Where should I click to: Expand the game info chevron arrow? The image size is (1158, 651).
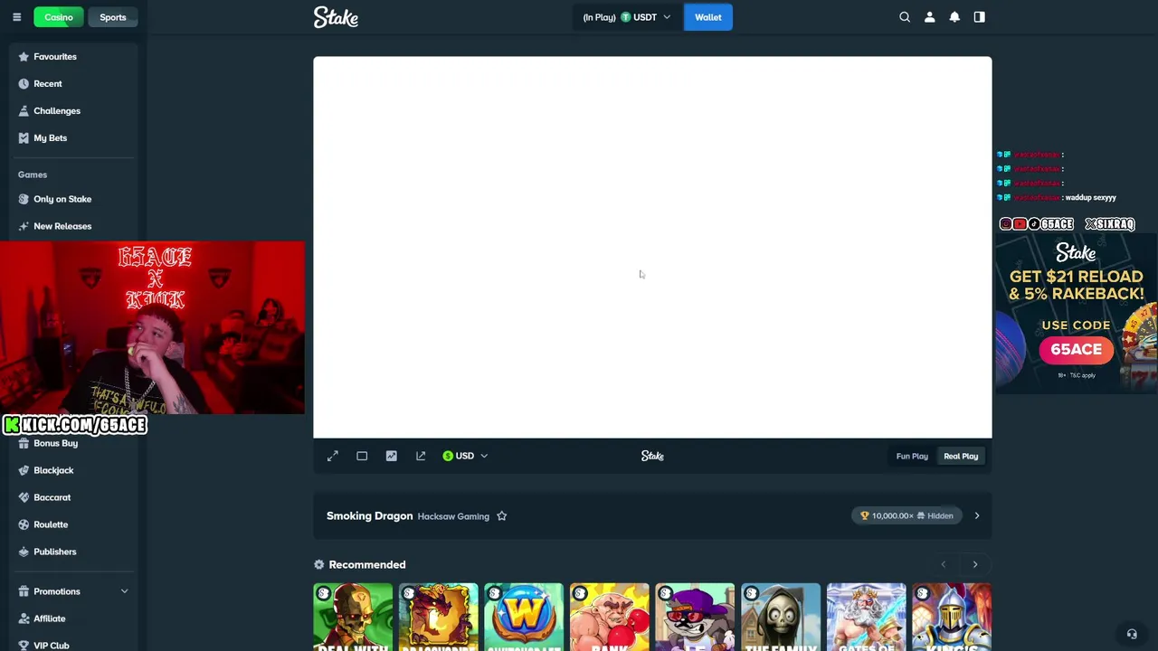pos(977,515)
